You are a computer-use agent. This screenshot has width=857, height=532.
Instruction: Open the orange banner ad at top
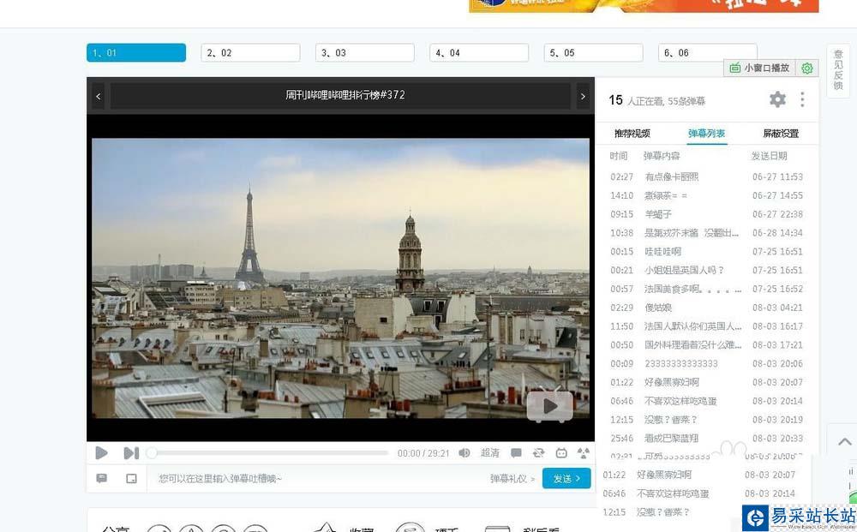644,5
